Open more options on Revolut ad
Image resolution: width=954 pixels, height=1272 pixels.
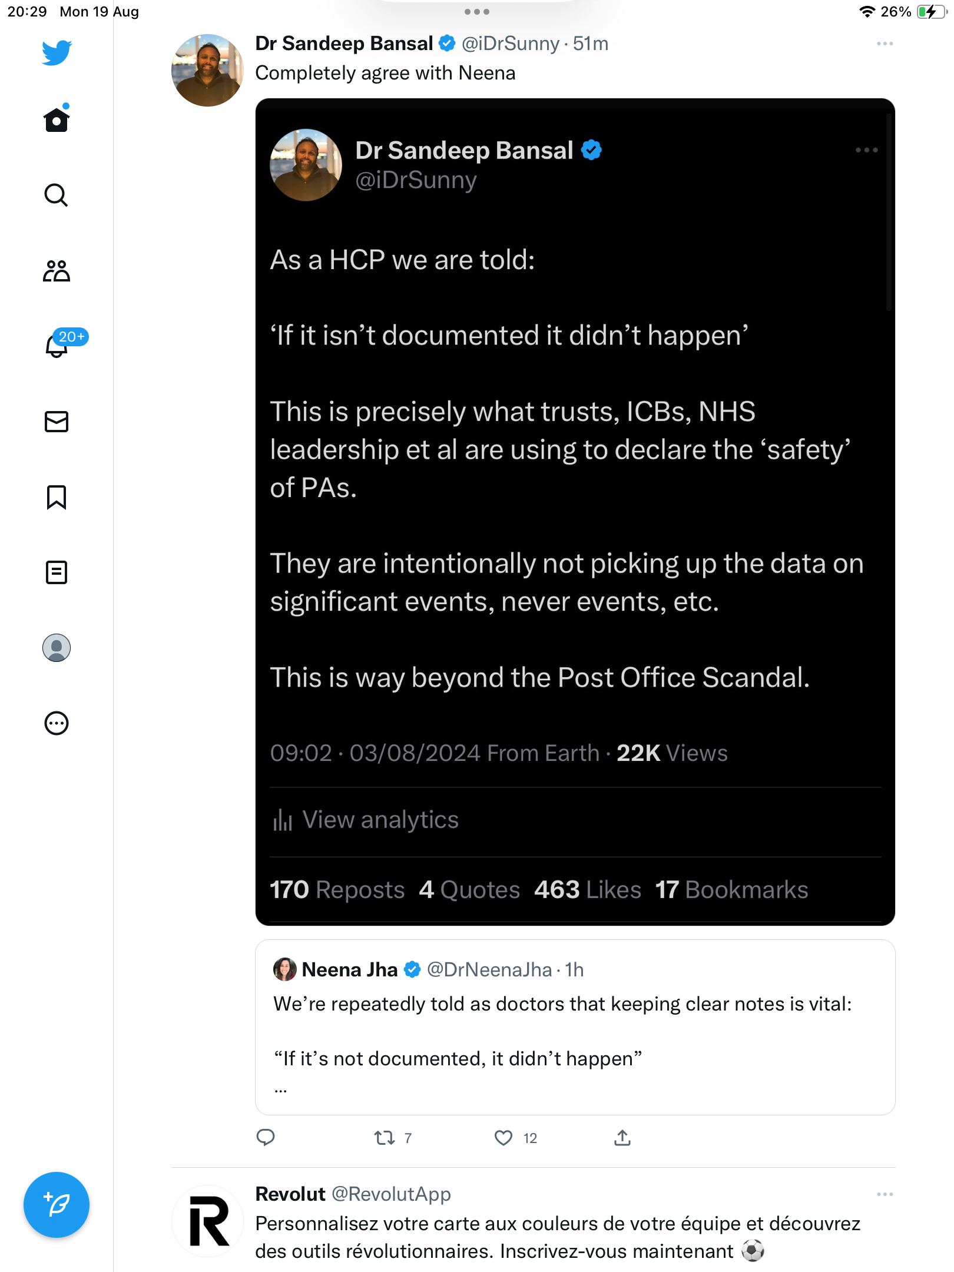885,1194
